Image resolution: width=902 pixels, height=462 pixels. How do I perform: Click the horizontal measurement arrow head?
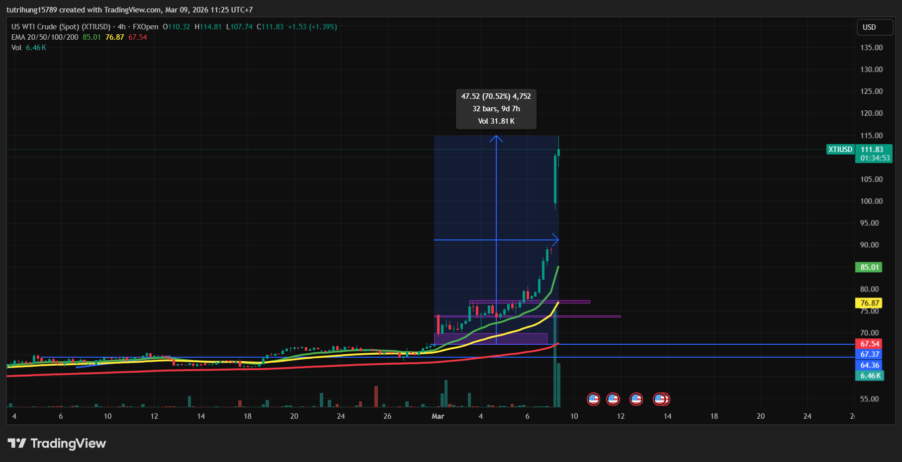555,240
